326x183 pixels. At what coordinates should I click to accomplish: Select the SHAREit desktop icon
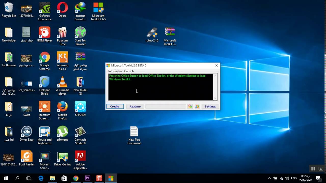pos(80,109)
